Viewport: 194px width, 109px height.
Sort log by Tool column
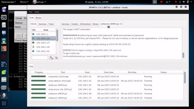click(x=63, y=72)
